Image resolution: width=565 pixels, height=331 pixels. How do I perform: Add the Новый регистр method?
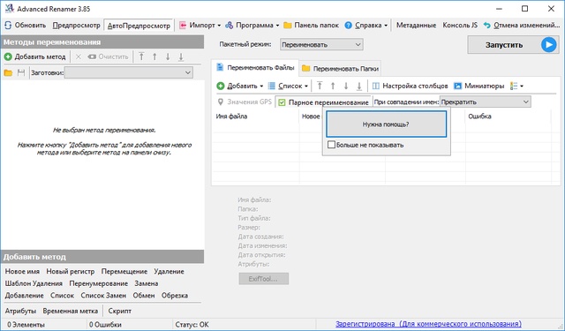(71, 272)
